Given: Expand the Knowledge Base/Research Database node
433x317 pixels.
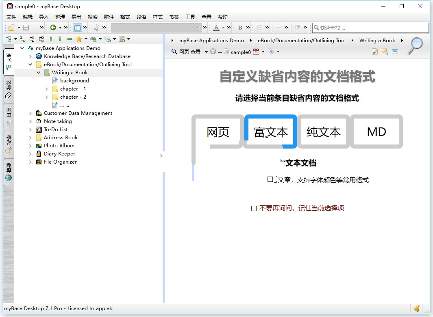Looking at the screenshot, I should coord(30,56).
